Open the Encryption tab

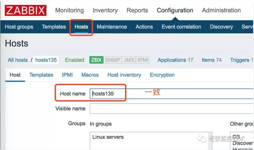click(x=162, y=75)
